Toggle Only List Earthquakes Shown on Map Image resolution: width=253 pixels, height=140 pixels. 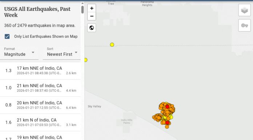pos(7,36)
